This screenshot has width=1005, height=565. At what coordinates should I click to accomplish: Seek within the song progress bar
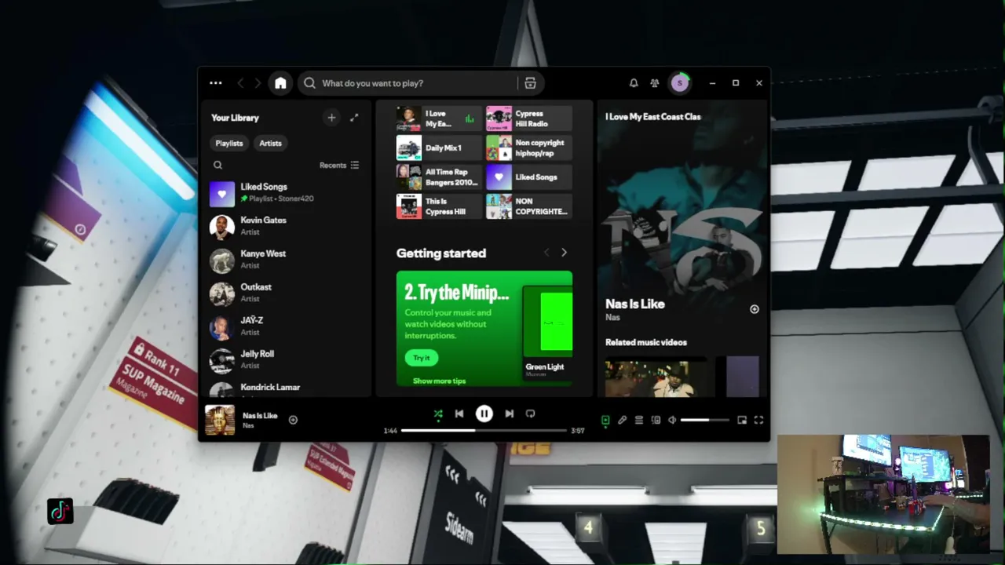click(x=484, y=431)
